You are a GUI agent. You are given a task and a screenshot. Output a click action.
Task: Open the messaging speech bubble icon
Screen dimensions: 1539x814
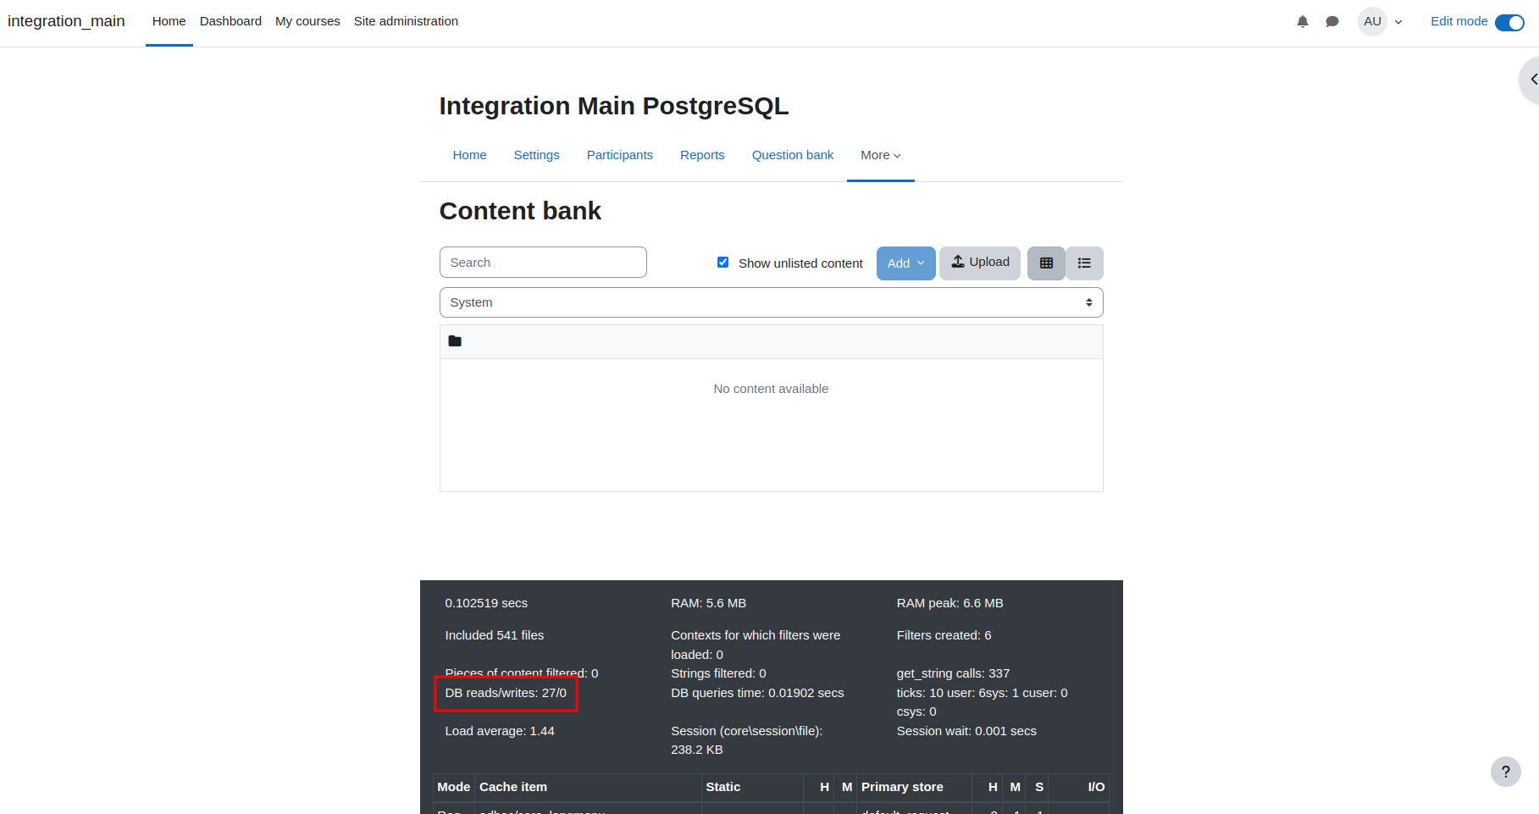(x=1332, y=22)
